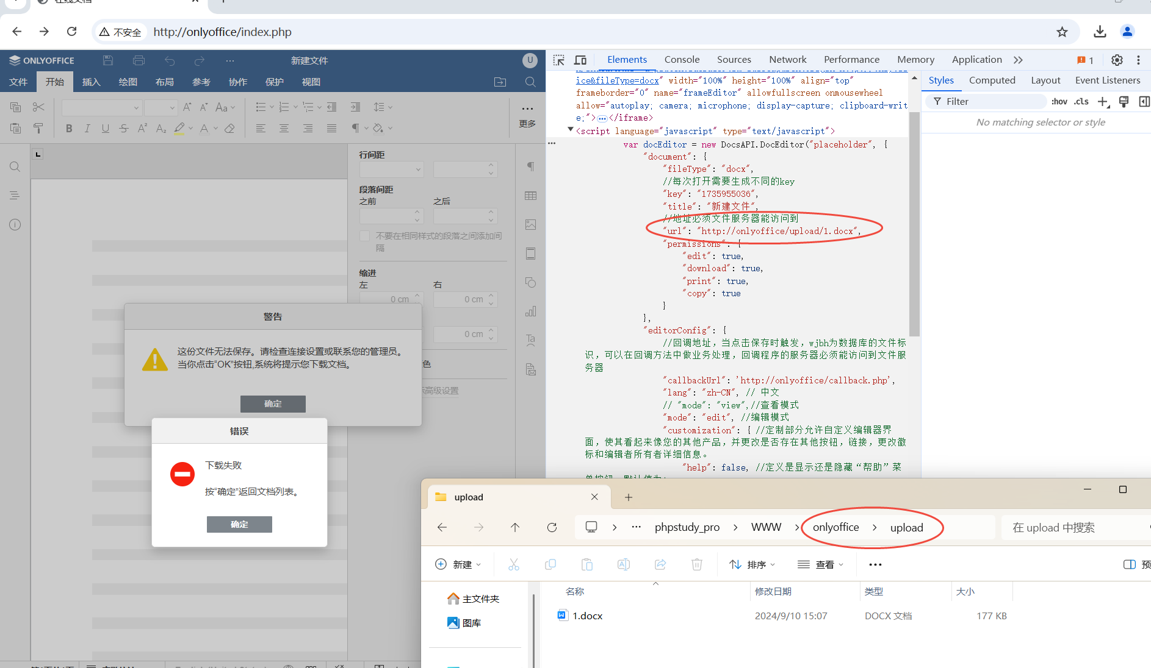Open the 新建 new item dropdown in Explorer

point(458,564)
